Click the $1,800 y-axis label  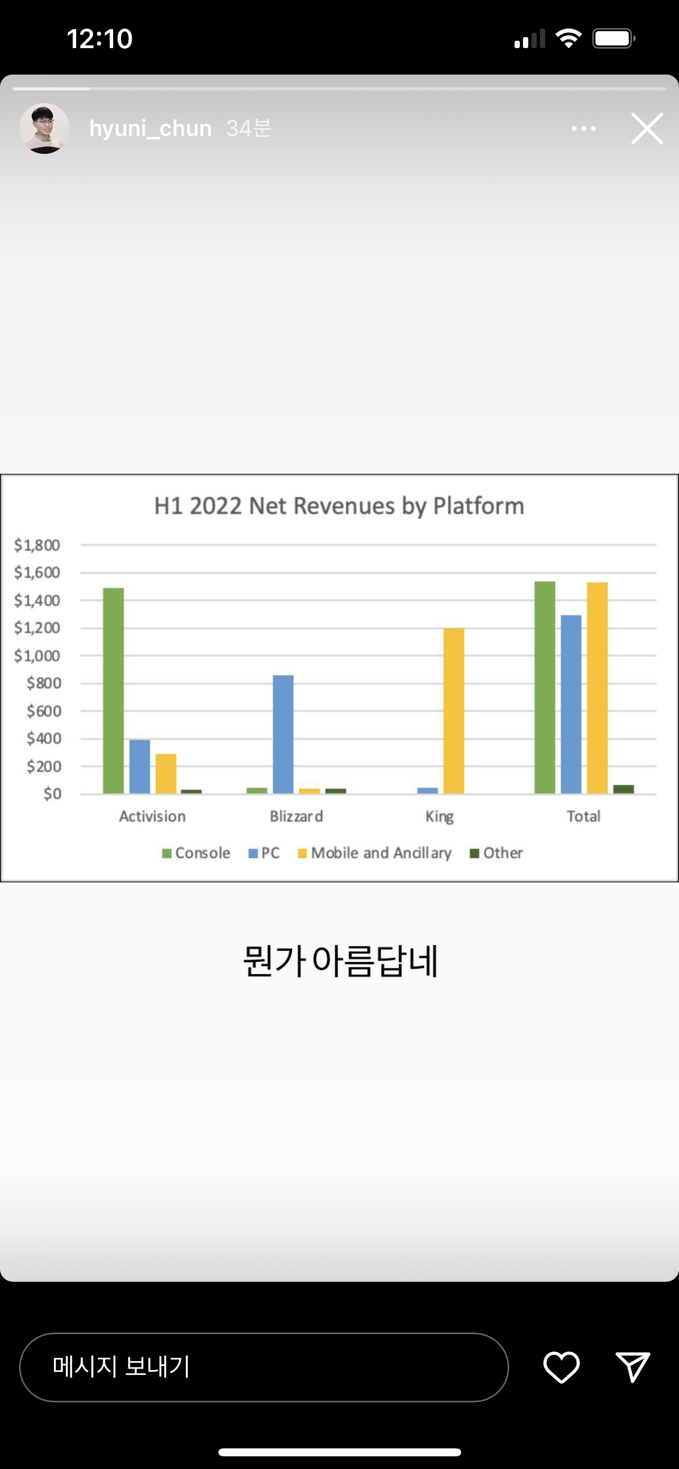[x=37, y=545]
